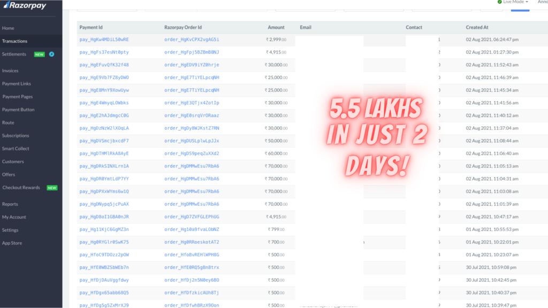Go to Home in the sidebar

tap(8, 28)
